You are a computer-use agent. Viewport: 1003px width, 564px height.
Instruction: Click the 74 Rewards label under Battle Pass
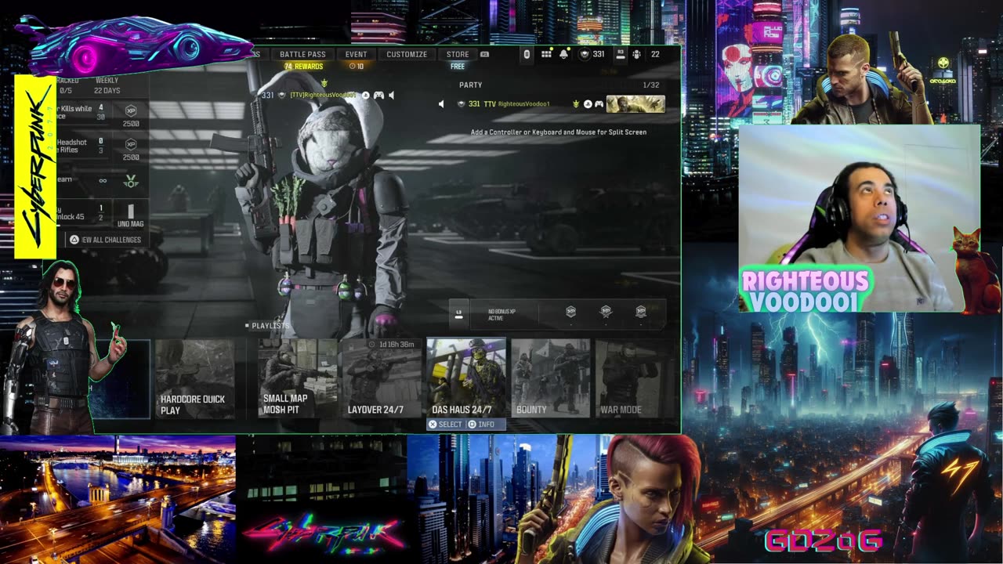click(x=303, y=67)
